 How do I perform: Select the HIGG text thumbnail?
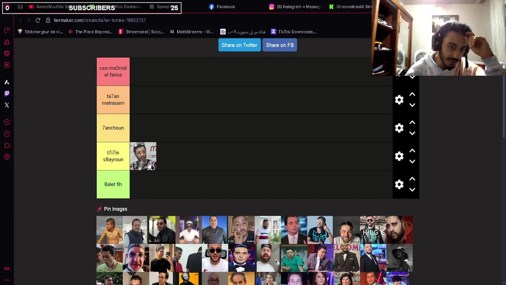(373, 230)
